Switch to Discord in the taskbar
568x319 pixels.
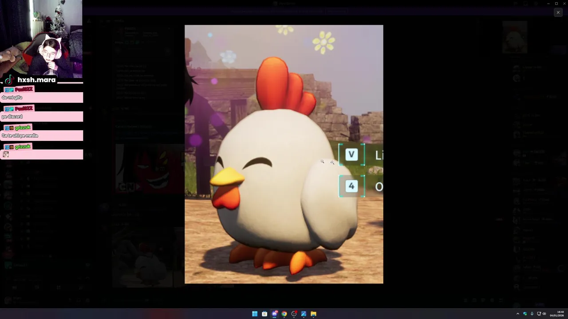[274, 314]
